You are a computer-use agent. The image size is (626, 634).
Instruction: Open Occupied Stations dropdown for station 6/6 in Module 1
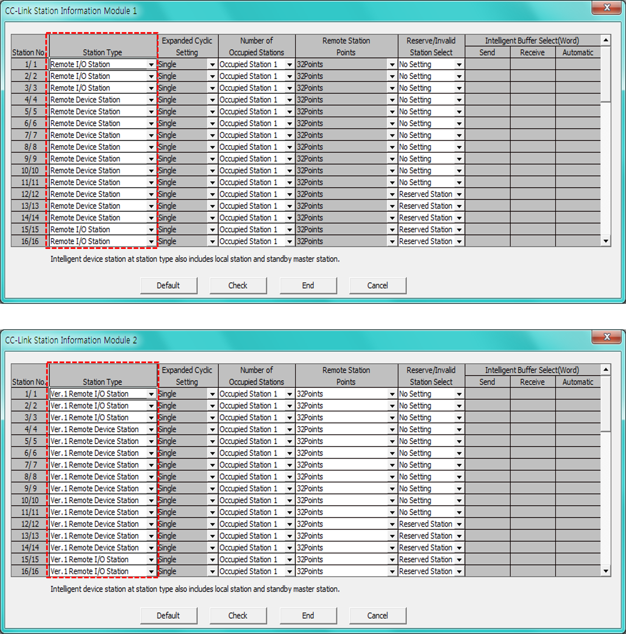289,124
